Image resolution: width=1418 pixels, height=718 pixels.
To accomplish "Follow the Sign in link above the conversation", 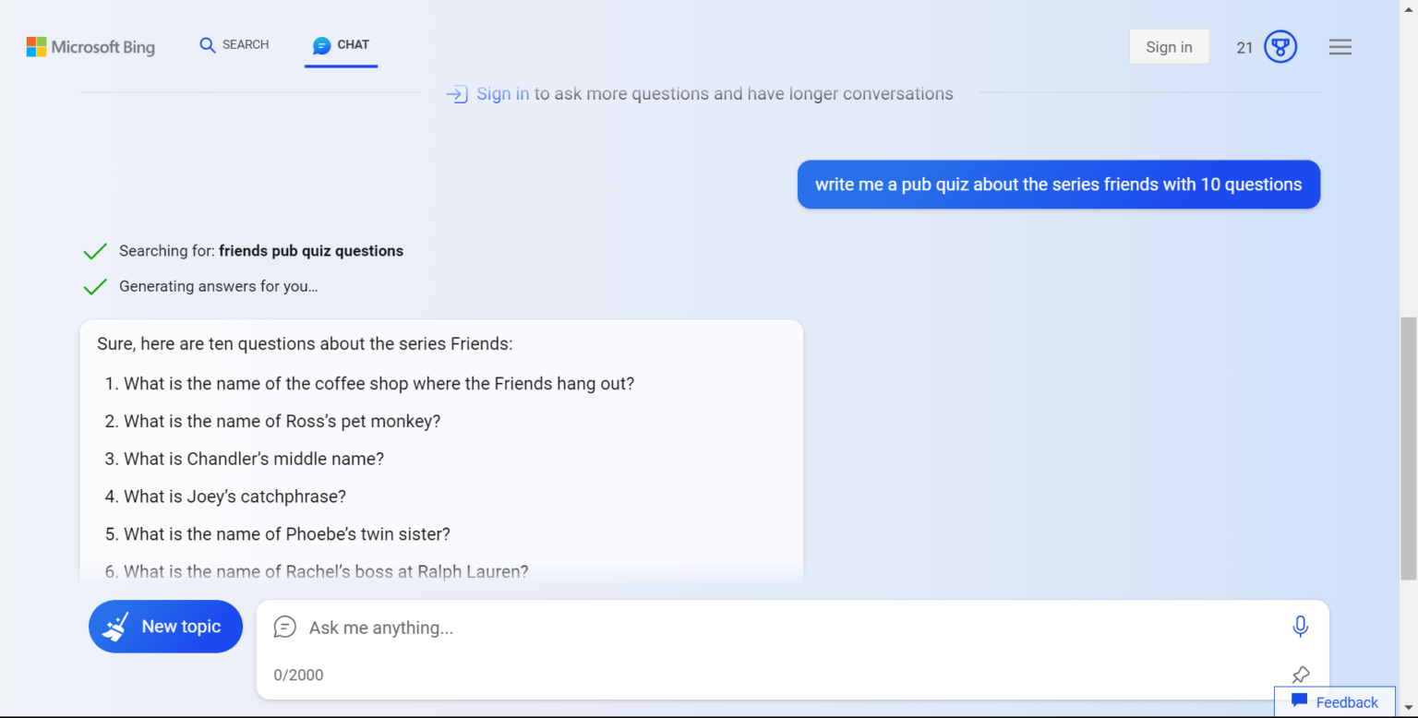I will [x=502, y=93].
